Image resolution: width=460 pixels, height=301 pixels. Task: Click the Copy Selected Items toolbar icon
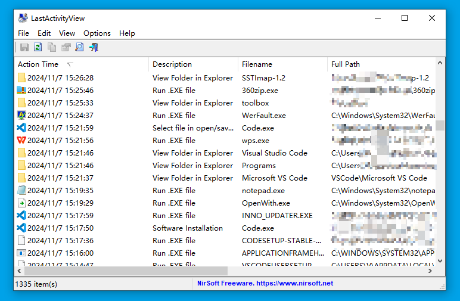52,47
